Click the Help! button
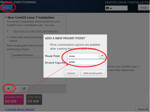 tap(144, 8)
